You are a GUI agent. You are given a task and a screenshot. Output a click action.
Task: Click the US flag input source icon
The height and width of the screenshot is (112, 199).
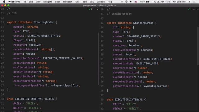point(136,2)
